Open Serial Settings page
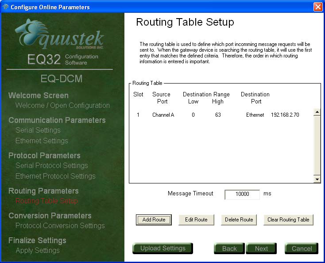The height and width of the screenshot is (263, 325). (38, 130)
